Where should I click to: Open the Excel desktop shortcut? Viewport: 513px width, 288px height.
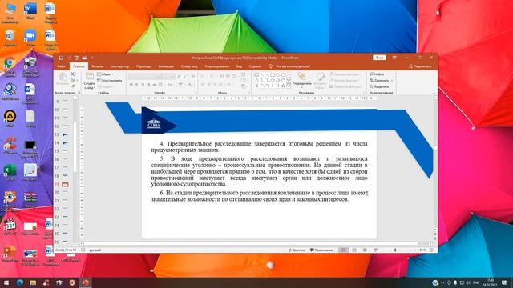(10, 173)
